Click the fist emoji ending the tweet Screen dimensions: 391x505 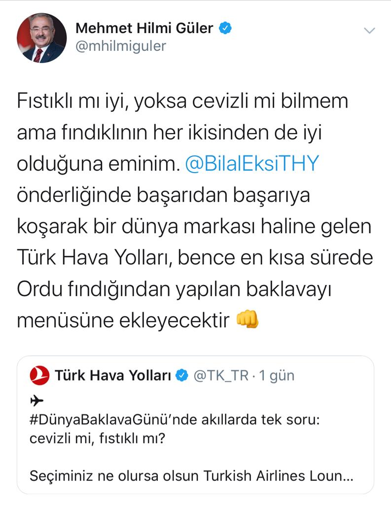(248, 321)
